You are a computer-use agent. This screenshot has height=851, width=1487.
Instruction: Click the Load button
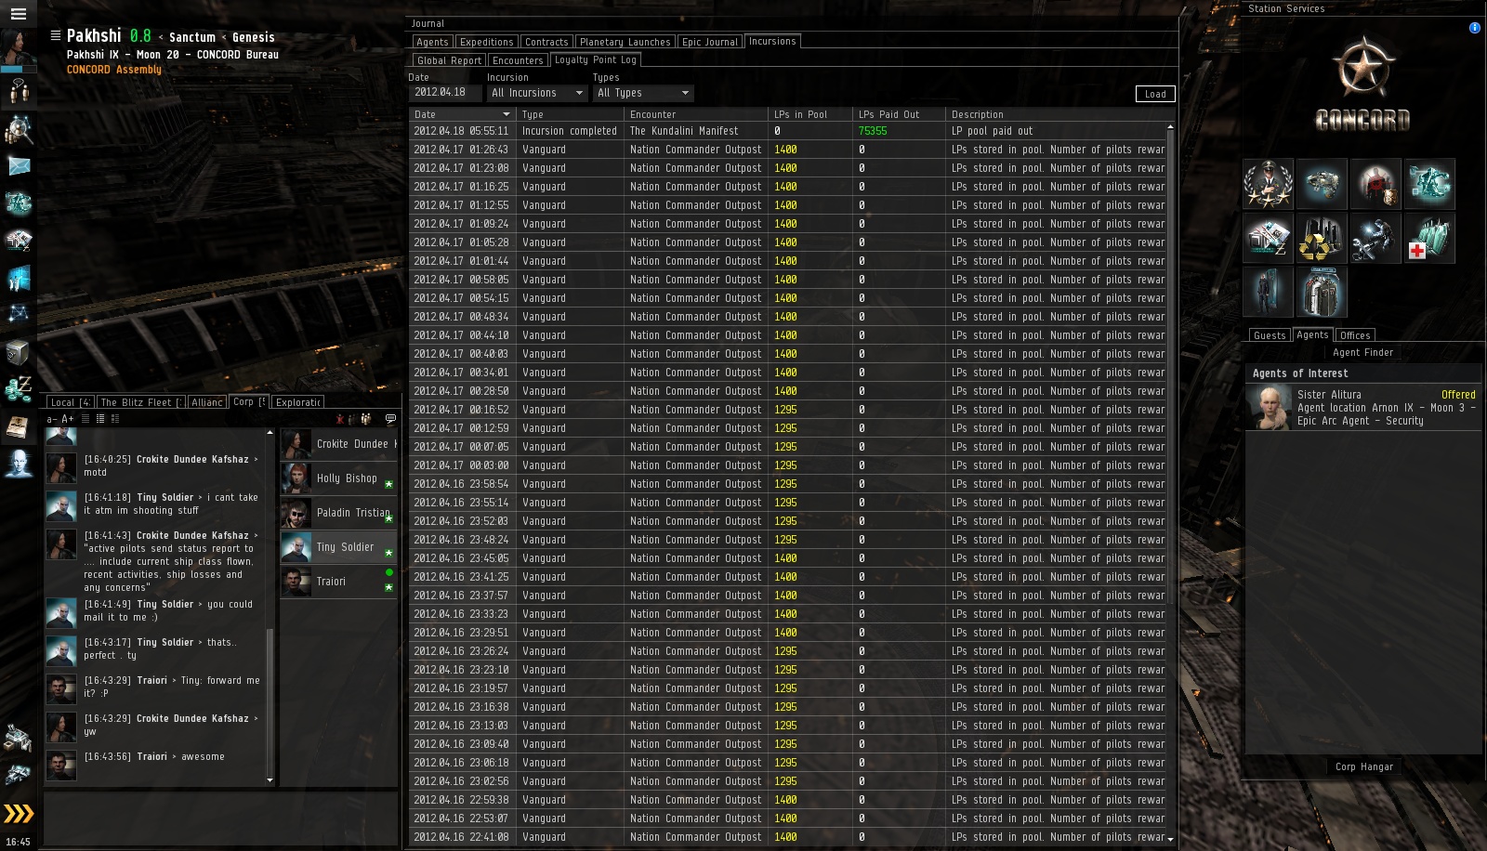[x=1155, y=94]
